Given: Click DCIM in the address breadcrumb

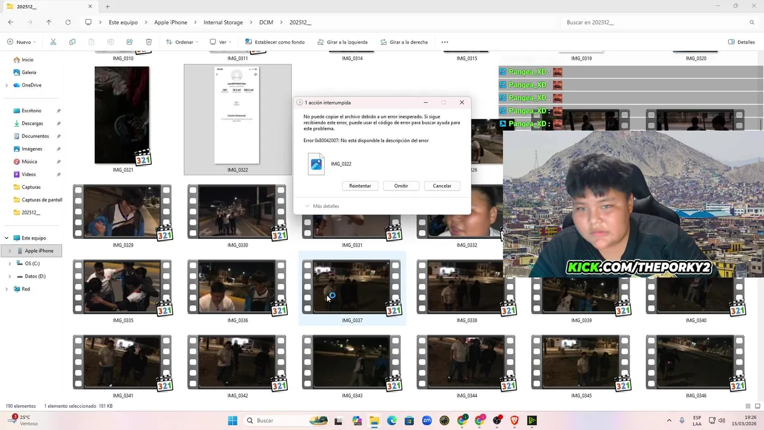Looking at the screenshot, I should point(266,22).
